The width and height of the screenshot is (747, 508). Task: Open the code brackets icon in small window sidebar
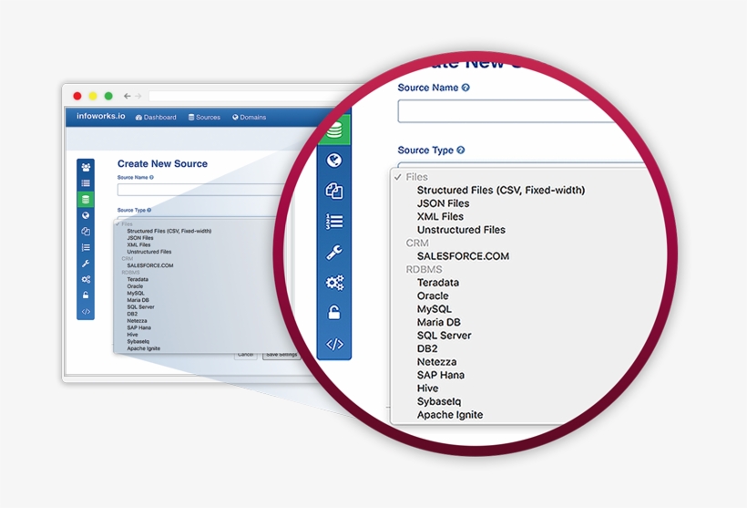coord(86,312)
